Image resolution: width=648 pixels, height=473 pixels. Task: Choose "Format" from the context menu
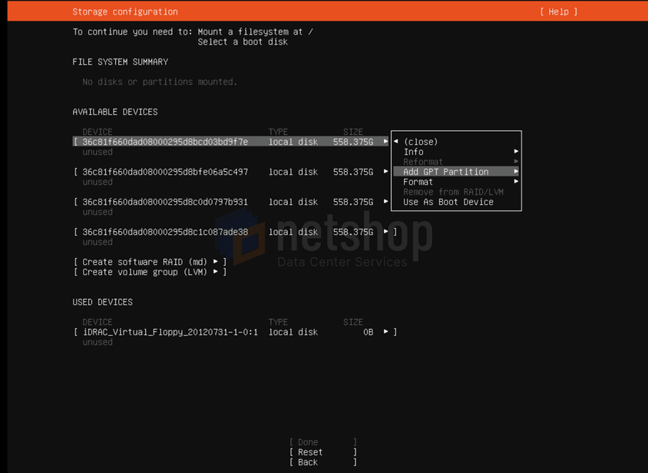pyautogui.click(x=417, y=182)
